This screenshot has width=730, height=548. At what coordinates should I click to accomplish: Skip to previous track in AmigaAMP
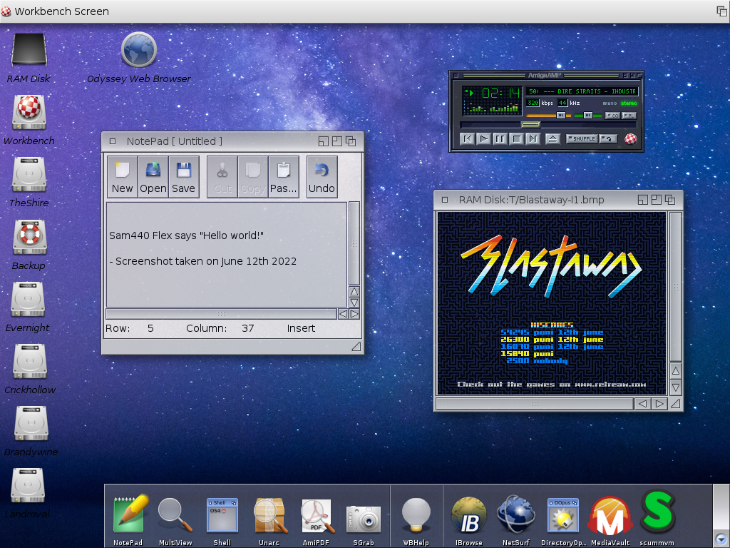tap(468, 139)
